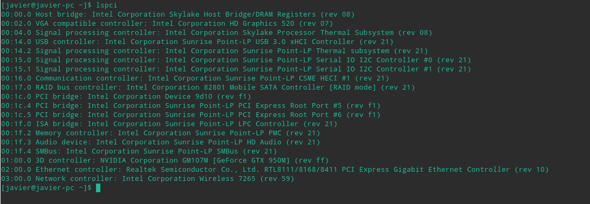This screenshot has height=204, width=590.
Task: Click the PCI Express Root Port #6 line
Action: (191, 115)
